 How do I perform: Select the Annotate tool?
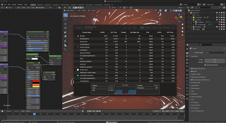(x=66, y=41)
